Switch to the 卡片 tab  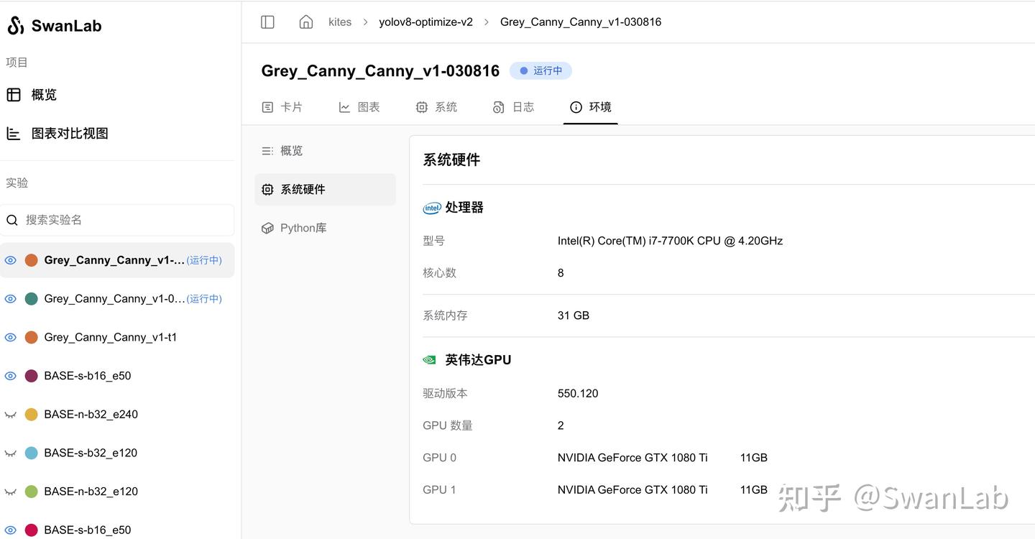click(282, 107)
